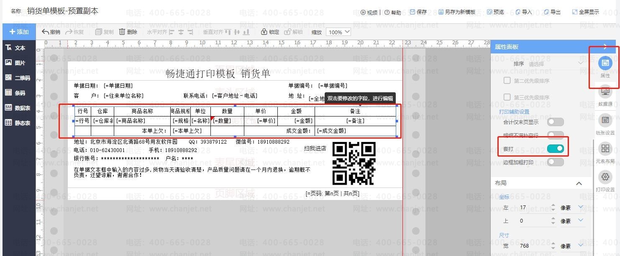The width and height of the screenshot is (620, 256).
Task: Open the 帮助 help page
Action: click(x=393, y=12)
